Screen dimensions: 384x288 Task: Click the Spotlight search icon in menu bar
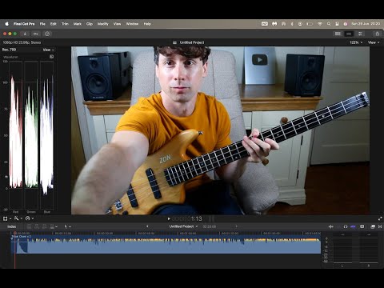pos(329,24)
